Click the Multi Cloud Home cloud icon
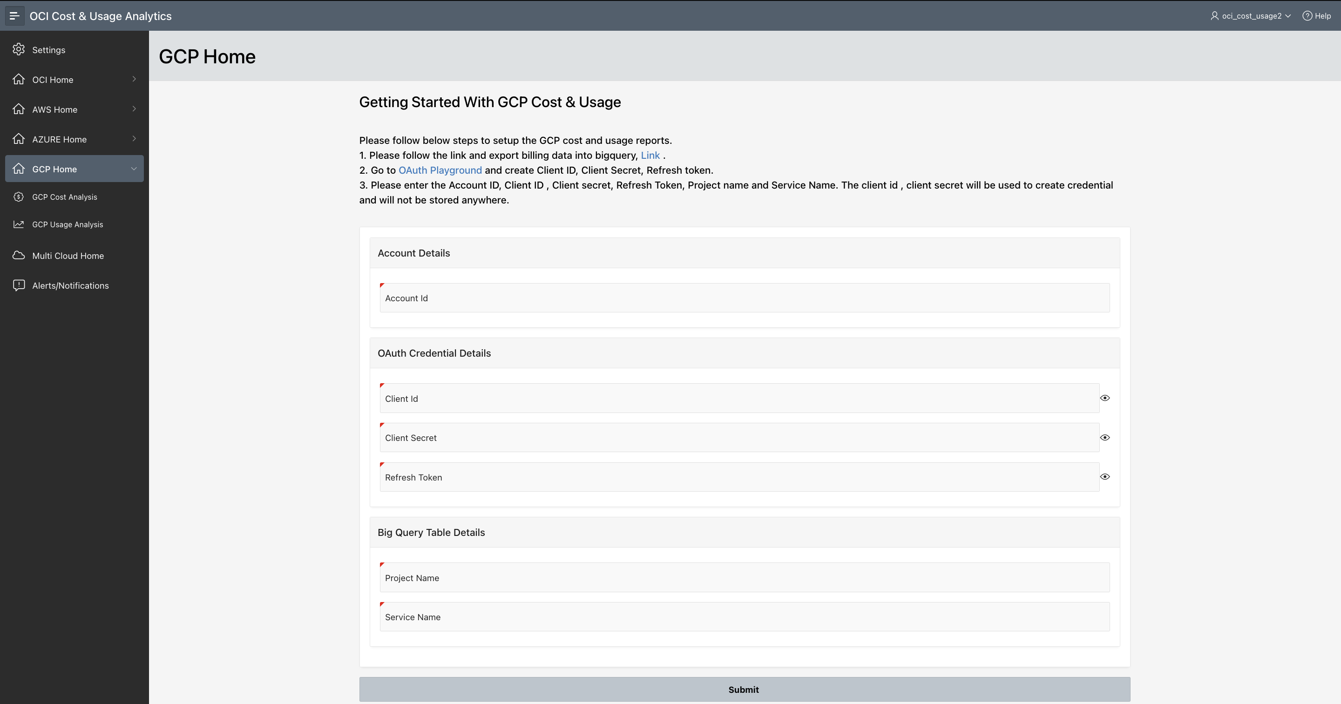 pos(19,256)
